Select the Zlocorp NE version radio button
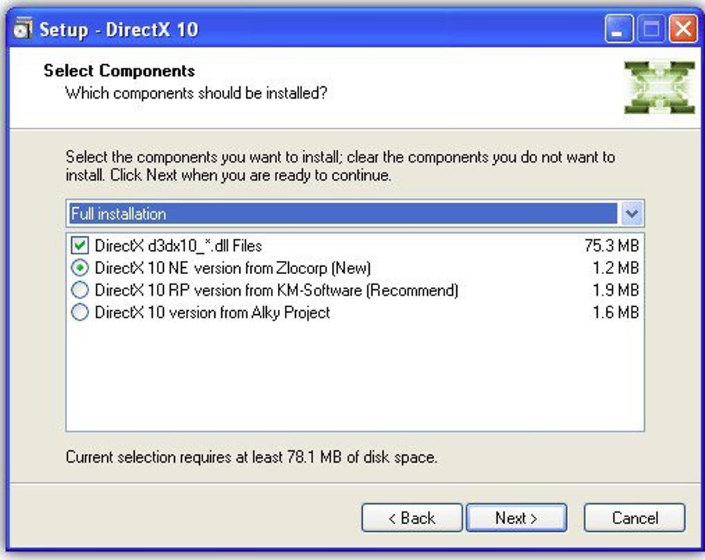Screen dimensions: 705x560 [x=80, y=267]
